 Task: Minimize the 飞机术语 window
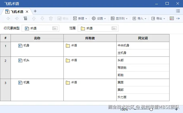[x=157, y=4]
